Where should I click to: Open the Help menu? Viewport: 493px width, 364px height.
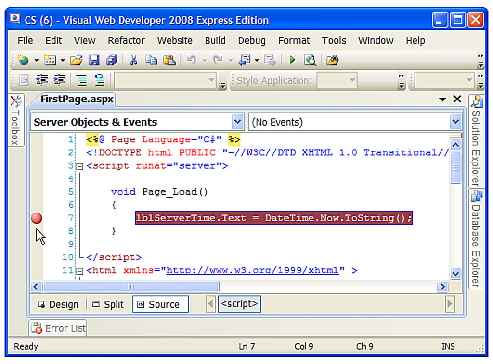pos(415,40)
